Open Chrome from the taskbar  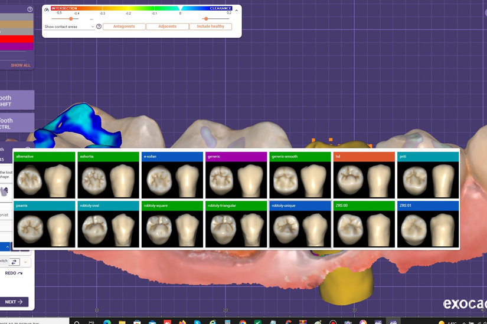pos(243,322)
